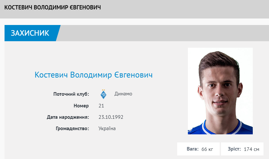The image size is (269, 159).
Task: Select the Дата народження label
Action: (68, 117)
